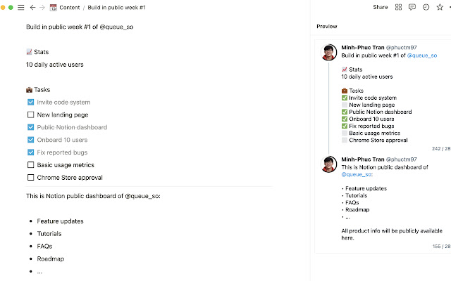Select the Build in public week #1 breadcrumb
The image size is (451, 281).
coord(116,7)
